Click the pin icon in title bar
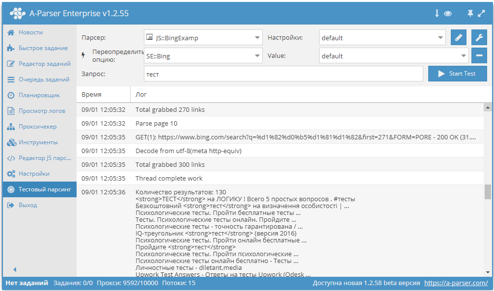 pos(470,14)
